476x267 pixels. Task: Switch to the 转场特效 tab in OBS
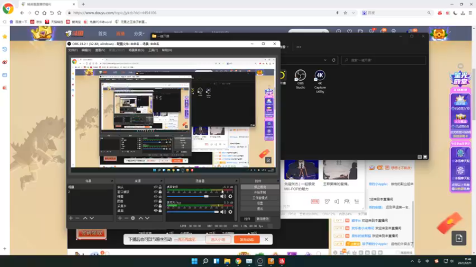(x=262, y=219)
